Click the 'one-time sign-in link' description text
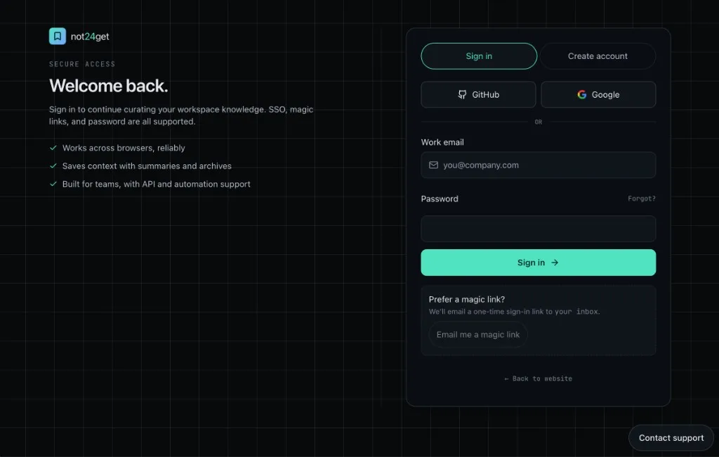 click(x=514, y=312)
